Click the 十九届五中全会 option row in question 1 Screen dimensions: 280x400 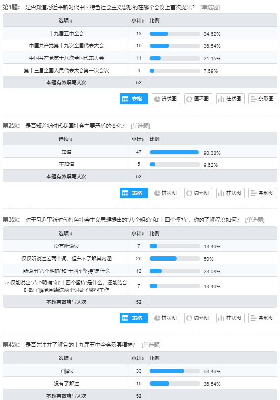(x=140, y=33)
